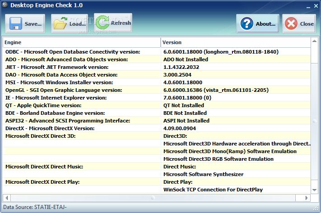
Task: Select the IE Internet Explorer version row
Action: [157, 98]
